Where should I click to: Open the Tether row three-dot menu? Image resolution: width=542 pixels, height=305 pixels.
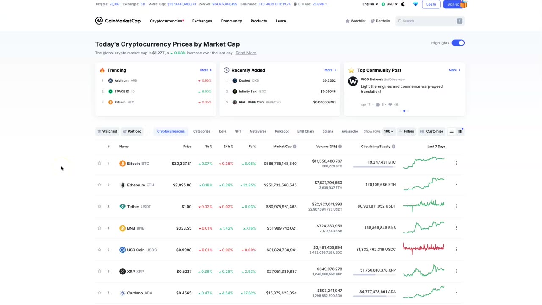coord(456,206)
